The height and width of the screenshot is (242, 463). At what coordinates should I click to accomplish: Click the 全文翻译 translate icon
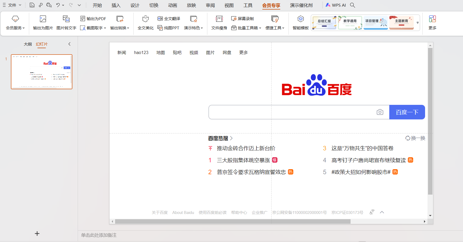click(x=160, y=19)
